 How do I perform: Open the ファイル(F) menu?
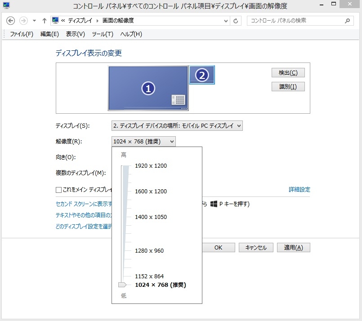(x=22, y=34)
